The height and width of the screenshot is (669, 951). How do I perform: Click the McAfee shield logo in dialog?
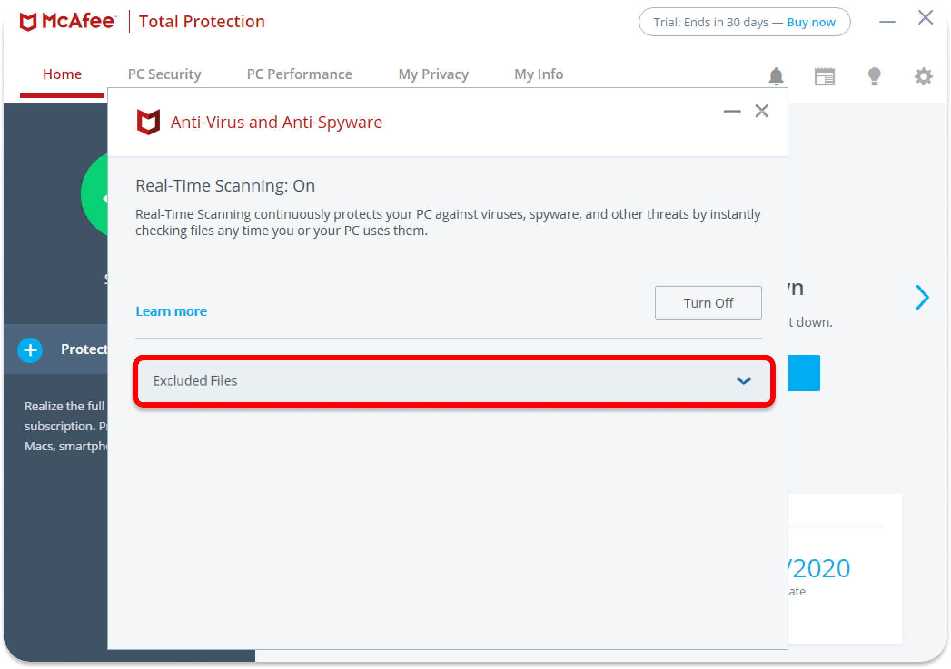(149, 122)
